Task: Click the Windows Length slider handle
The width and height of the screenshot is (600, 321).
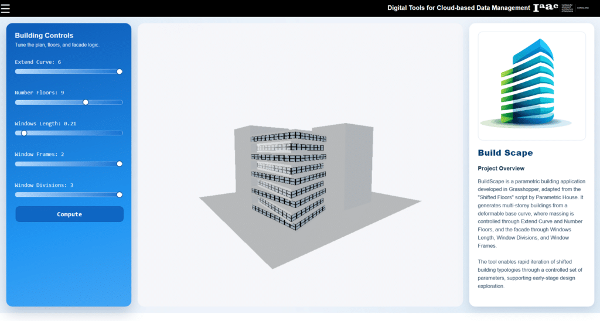Action: coord(24,133)
